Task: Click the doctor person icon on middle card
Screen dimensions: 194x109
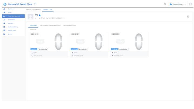Action: pyautogui.click(x=72, y=53)
